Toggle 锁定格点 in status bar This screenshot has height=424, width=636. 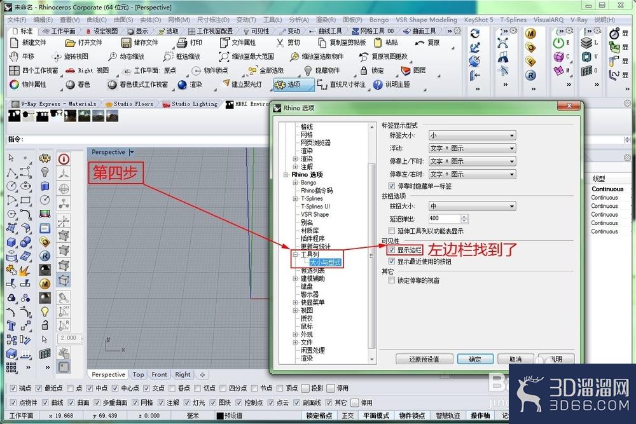319,416
